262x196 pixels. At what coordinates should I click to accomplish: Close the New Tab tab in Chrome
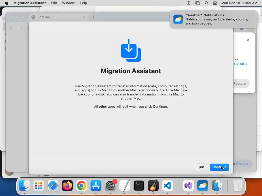[84, 17]
